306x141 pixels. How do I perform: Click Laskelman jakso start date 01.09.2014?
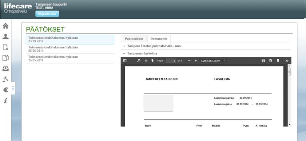242,104
